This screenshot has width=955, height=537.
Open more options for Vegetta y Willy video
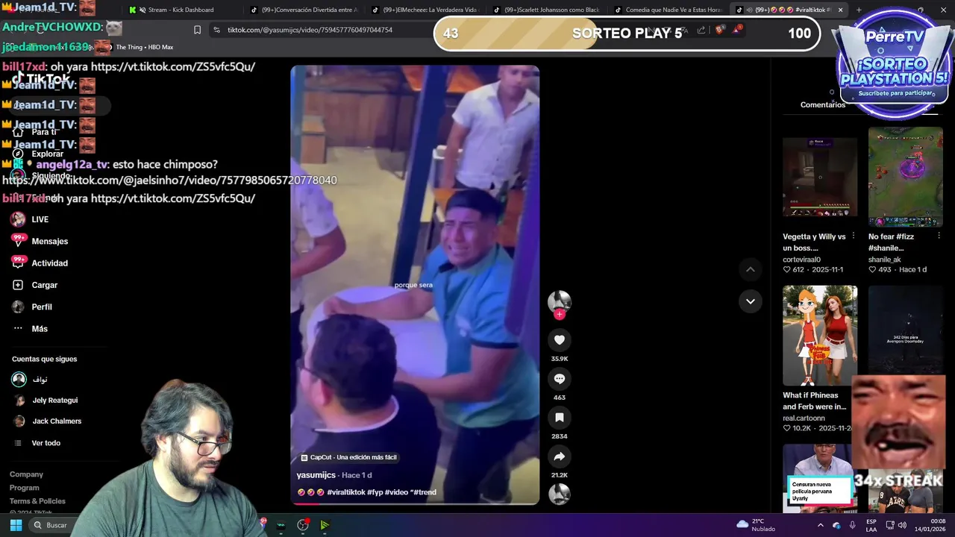[x=854, y=236]
